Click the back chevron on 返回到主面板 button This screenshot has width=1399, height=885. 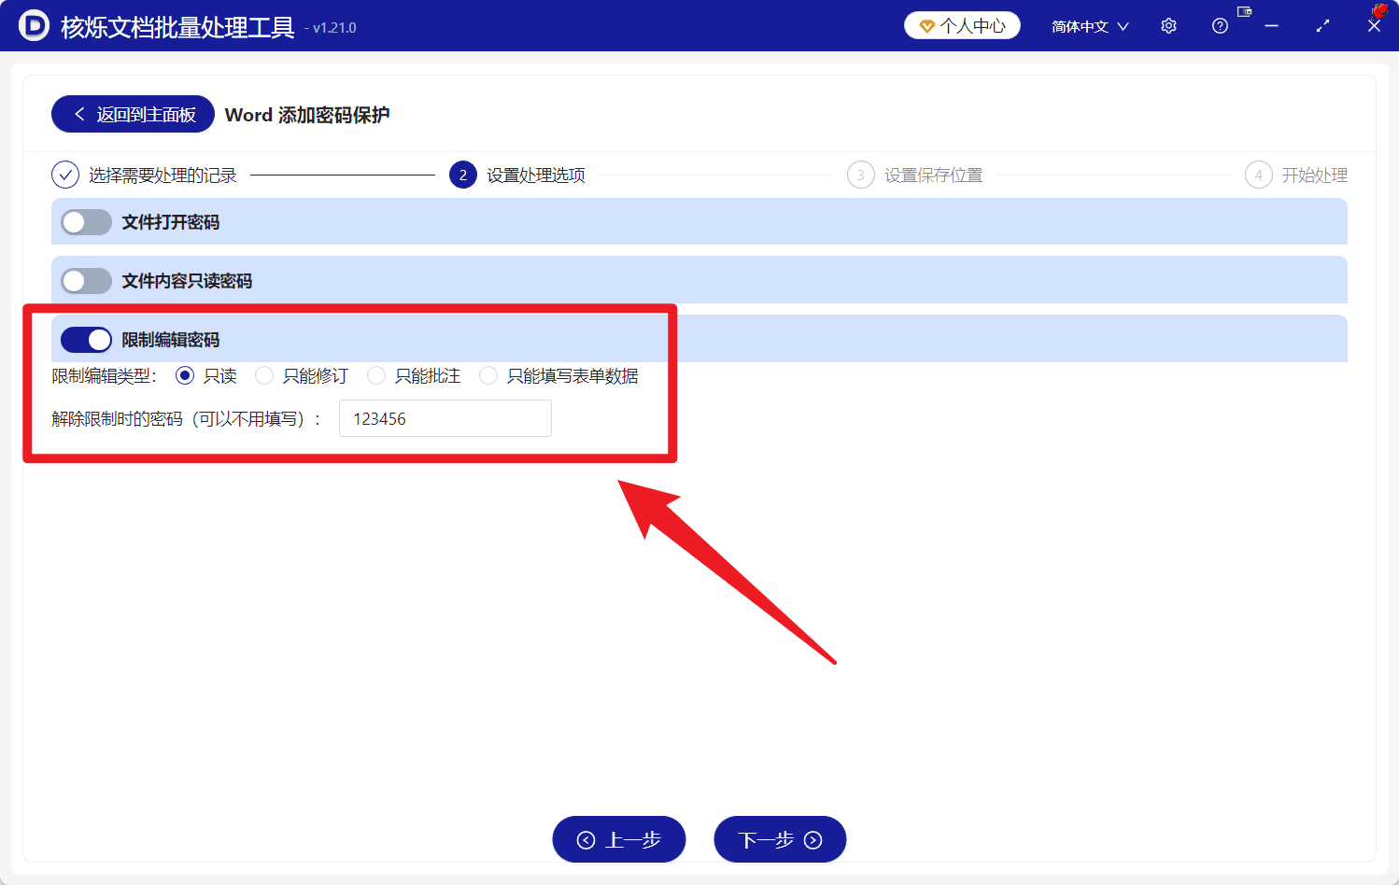(x=79, y=113)
